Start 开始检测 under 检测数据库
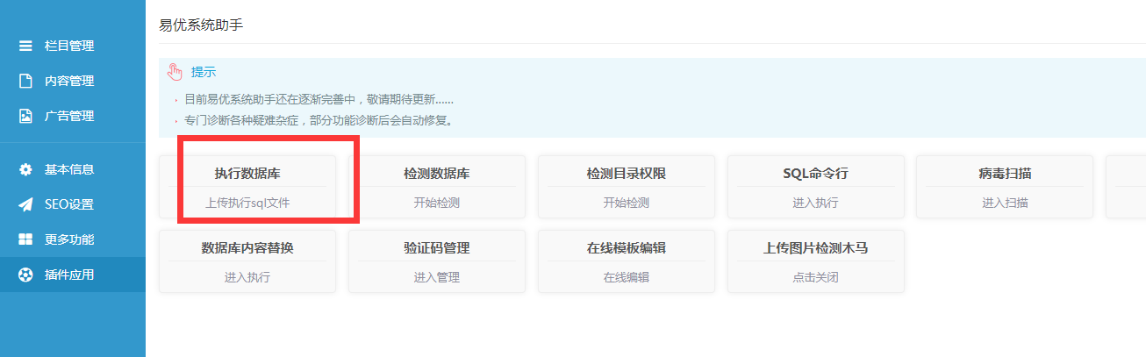The height and width of the screenshot is (357, 1146). [x=437, y=203]
